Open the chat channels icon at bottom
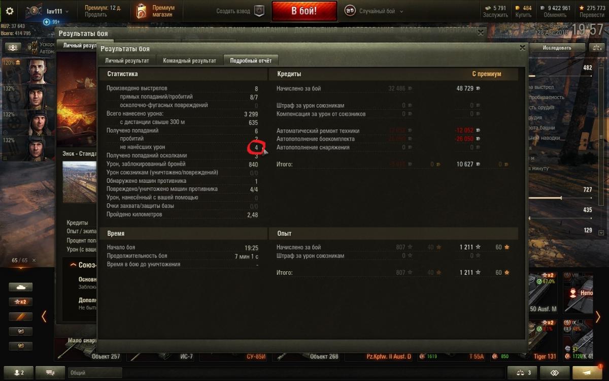This screenshot has width=609, height=381. [50, 373]
